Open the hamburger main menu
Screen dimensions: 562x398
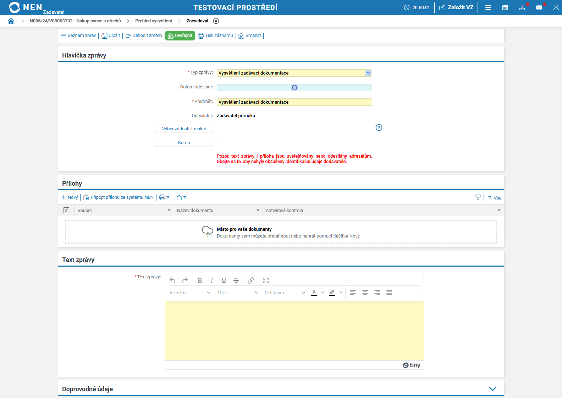tap(488, 7)
